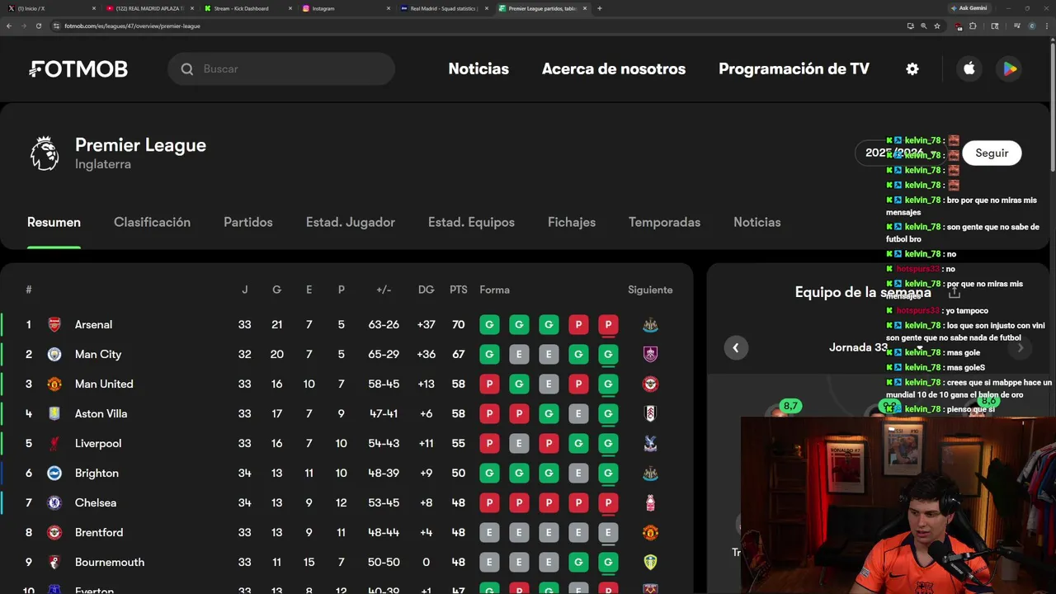Open the Estad. Equipos tab

[471, 222]
